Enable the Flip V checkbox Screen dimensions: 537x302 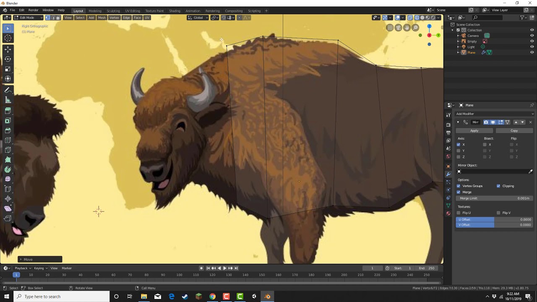click(498, 213)
